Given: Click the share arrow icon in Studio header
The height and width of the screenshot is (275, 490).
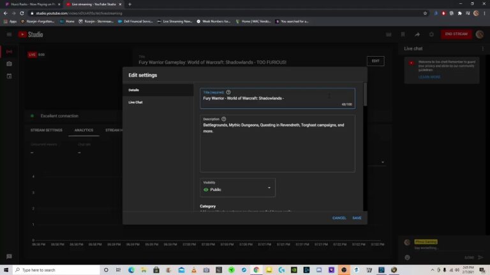Looking at the screenshot, I should (417, 34).
